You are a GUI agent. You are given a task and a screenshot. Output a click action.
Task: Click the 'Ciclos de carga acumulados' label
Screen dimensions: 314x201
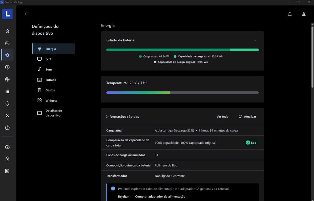coord(126,155)
